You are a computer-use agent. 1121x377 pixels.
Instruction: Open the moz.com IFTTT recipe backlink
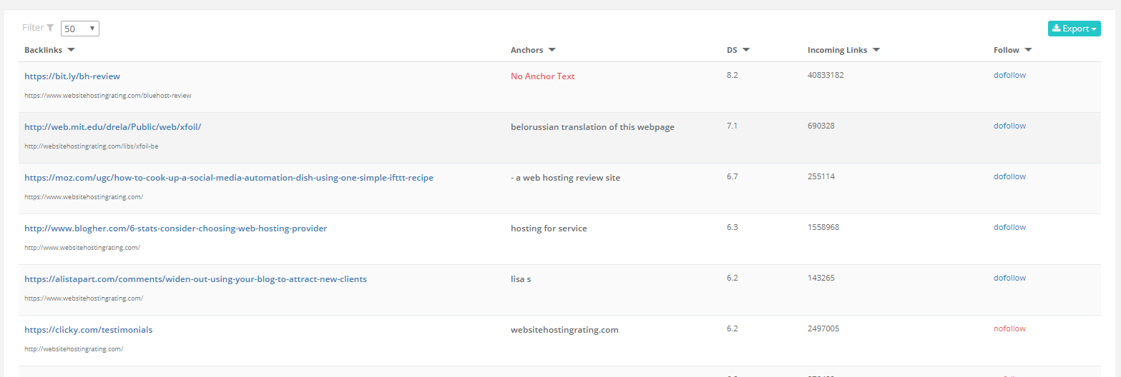click(228, 178)
